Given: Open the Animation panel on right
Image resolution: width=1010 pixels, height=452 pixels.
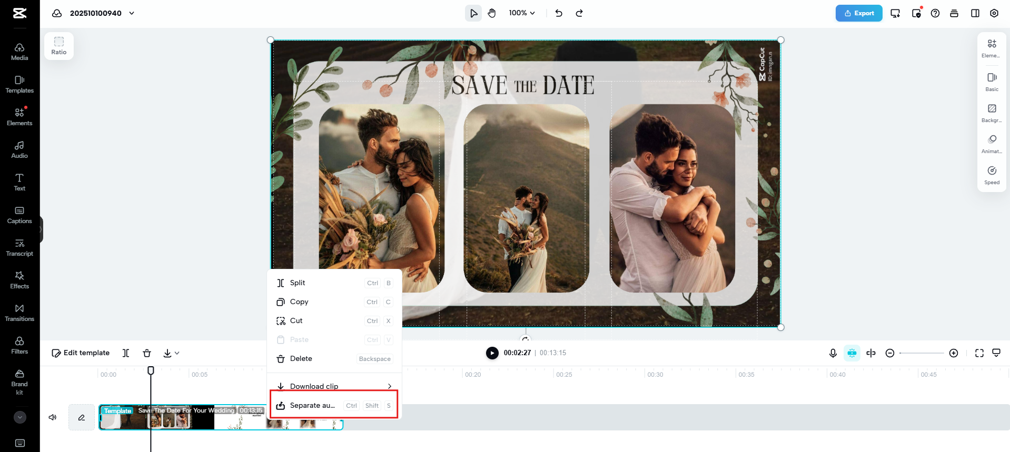Looking at the screenshot, I should pos(992,144).
